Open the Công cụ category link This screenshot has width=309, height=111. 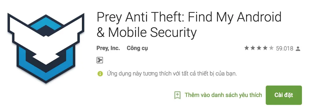coord(138,49)
